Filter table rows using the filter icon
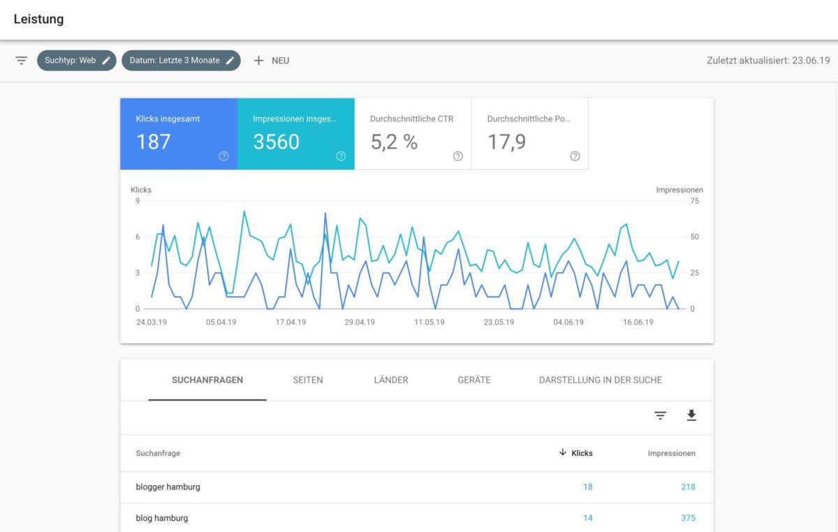This screenshot has width=838, height=532. click(660, 416)
